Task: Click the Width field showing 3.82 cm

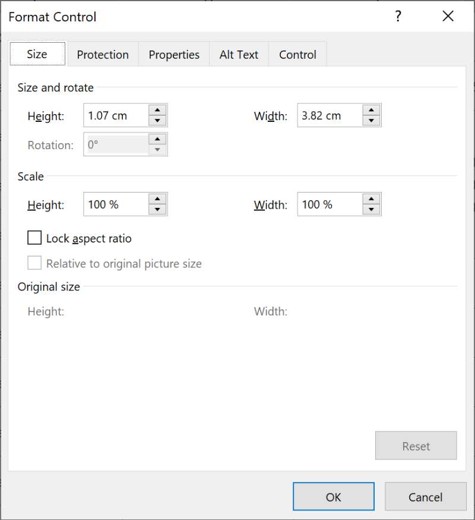Action: tap(330, 115)
